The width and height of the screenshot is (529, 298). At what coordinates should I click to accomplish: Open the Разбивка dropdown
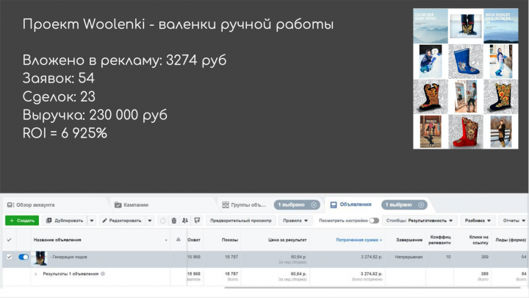tap(478, 221)
